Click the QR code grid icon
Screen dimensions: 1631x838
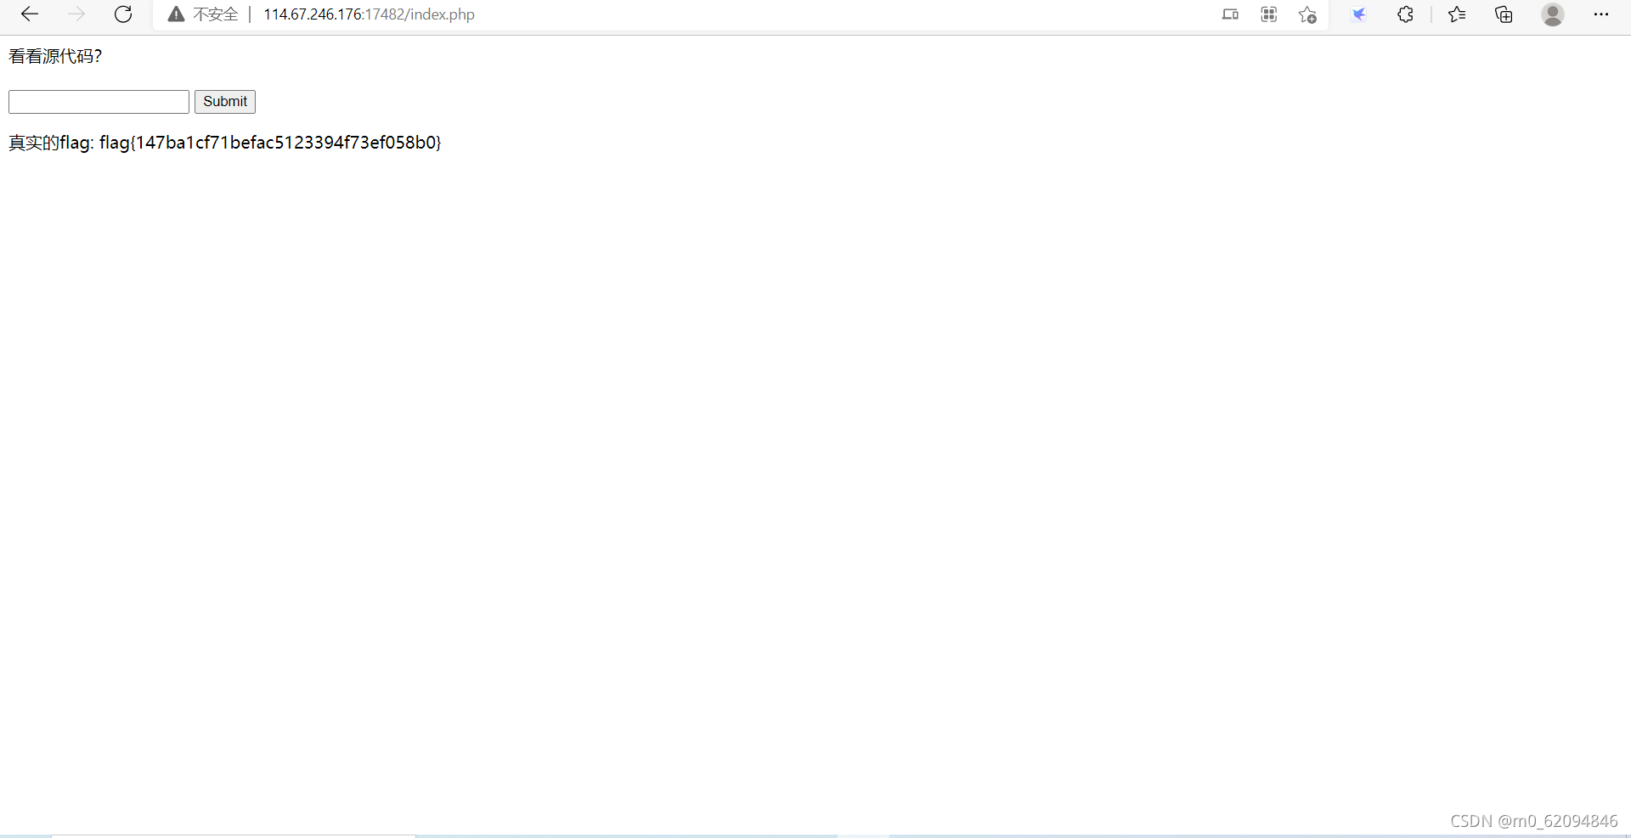(1269, 14)
